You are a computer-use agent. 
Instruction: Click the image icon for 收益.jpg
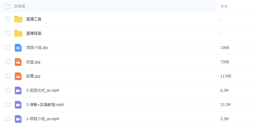(18, 62)
